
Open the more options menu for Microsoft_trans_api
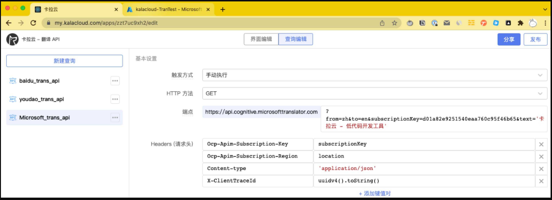(x=115, y=118)
